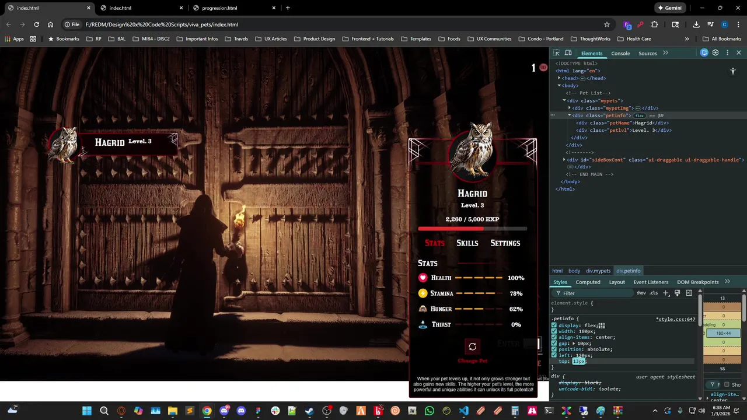
Task: Click the accessibility tree toggle icon
Action: [733, 71]
